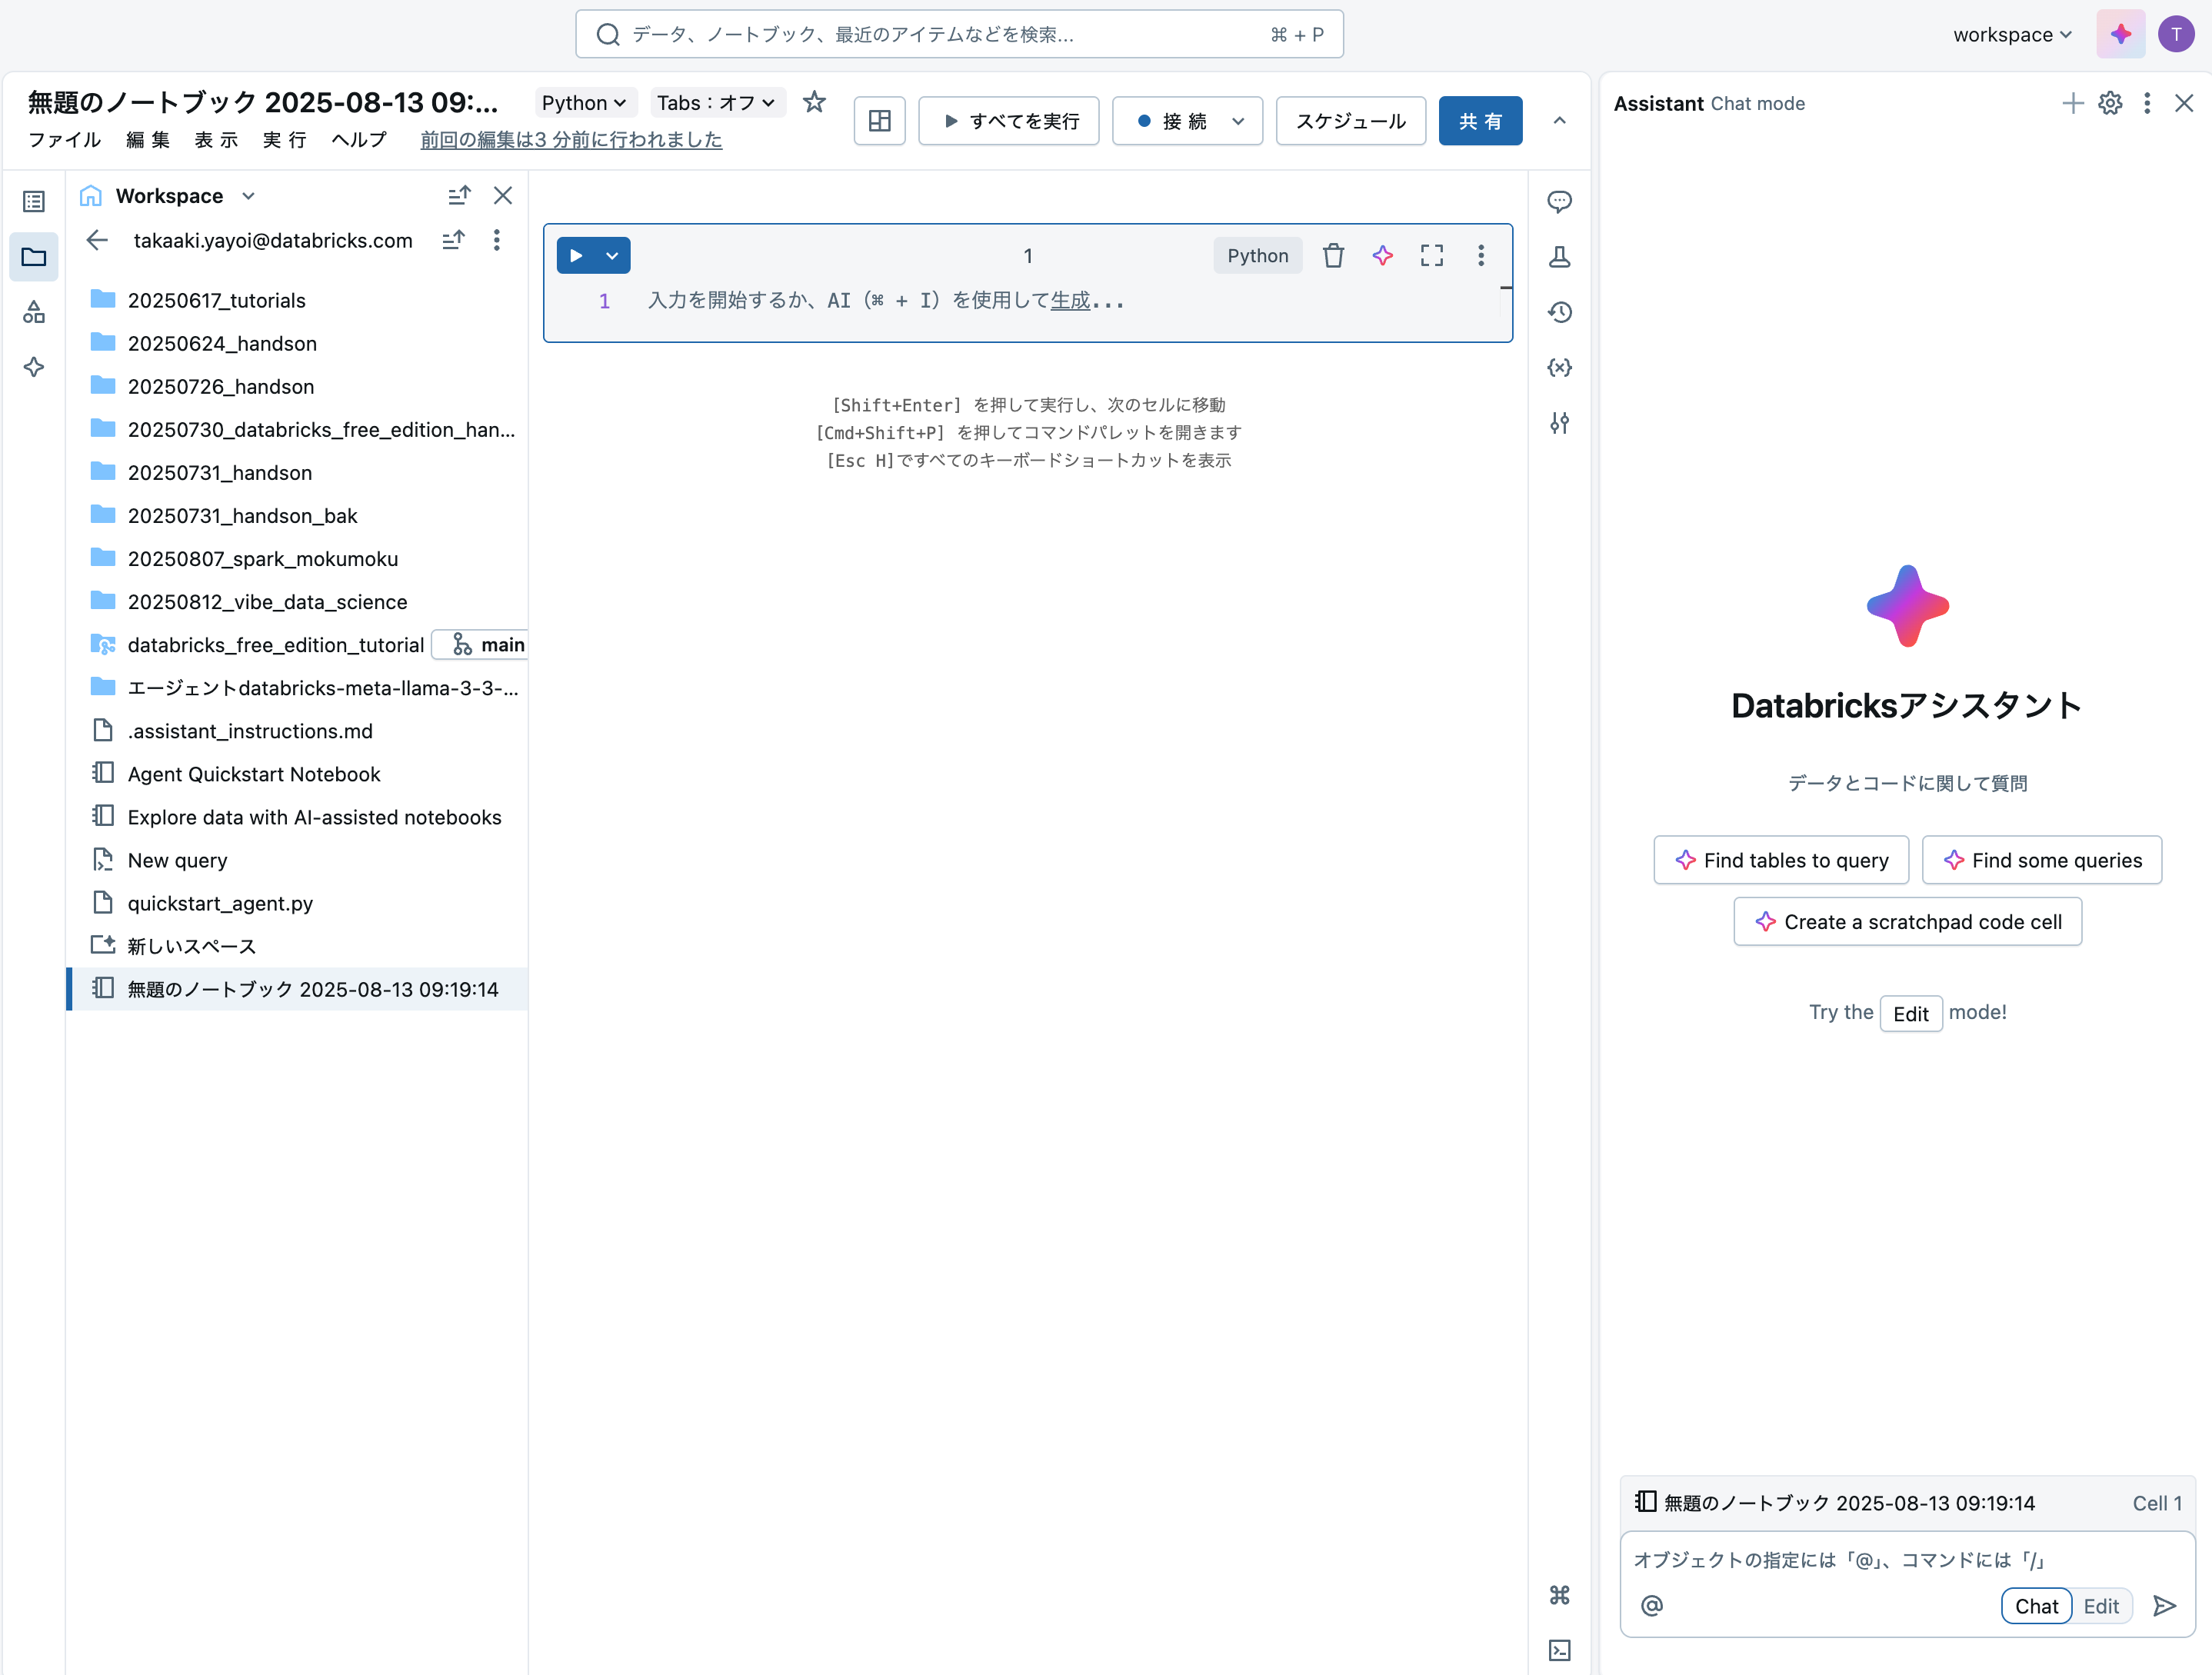This screenshot has height=1675, width=2212.
Task: Select Chat mode in the assistant input
Action: [2036, 1606]
